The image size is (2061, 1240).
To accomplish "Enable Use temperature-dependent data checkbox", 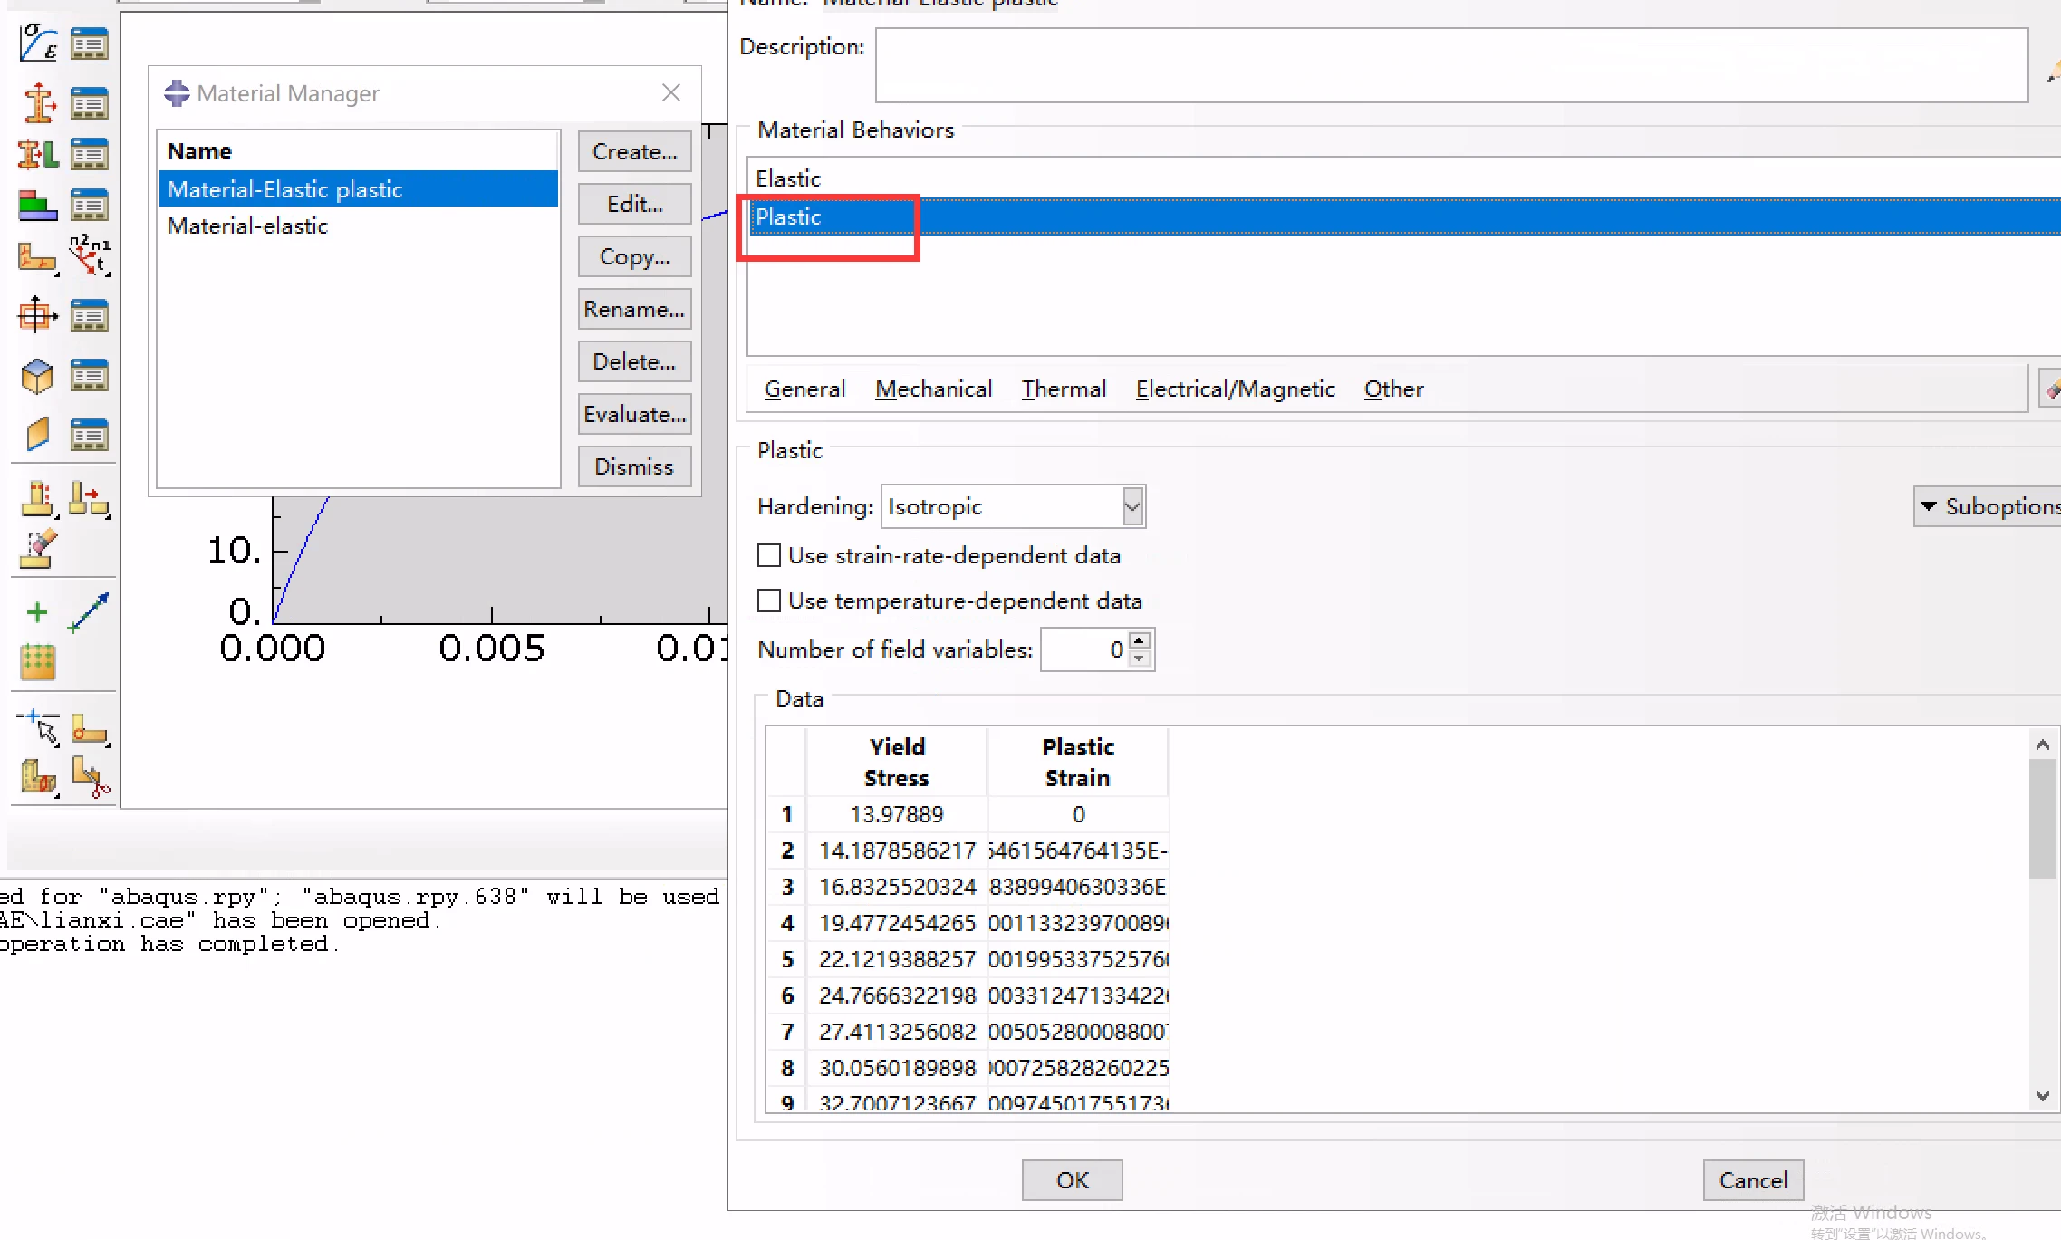I will click(769, 601).
